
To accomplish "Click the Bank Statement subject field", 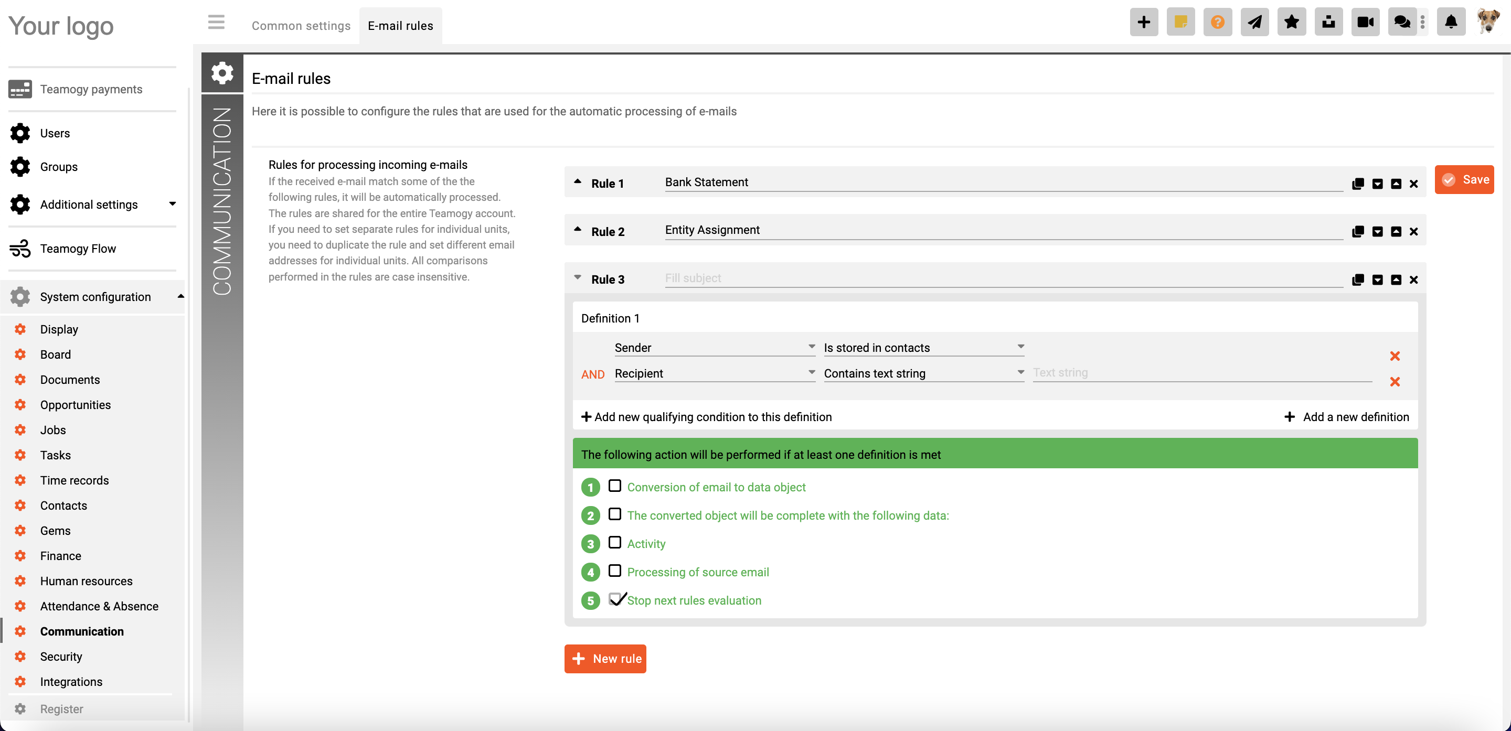I will pyautogui.click(x=1003, y=182).
